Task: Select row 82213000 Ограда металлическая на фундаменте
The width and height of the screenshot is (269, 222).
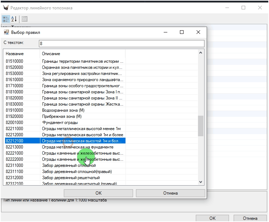Action: point(65,147)
